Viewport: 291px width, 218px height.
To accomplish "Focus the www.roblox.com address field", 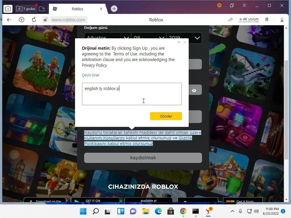I will [68, 20].
